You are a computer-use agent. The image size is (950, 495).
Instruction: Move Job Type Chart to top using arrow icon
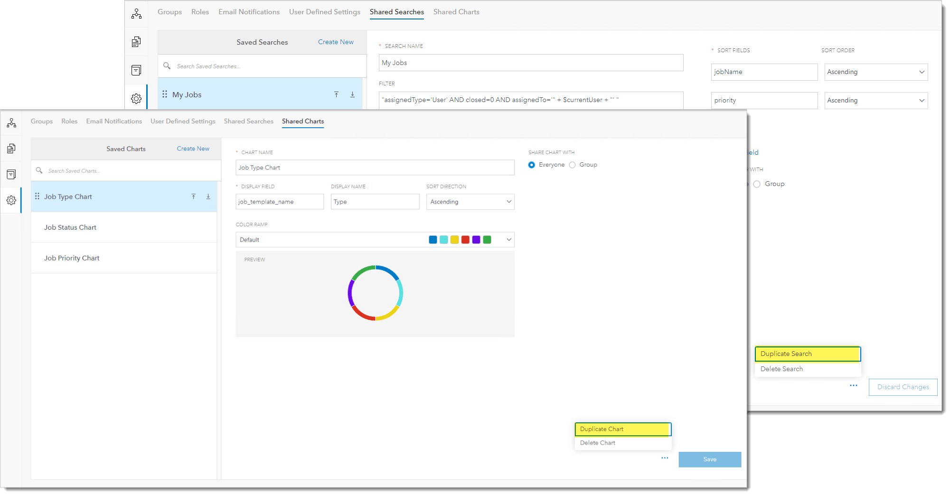click(x=194, y=196)
